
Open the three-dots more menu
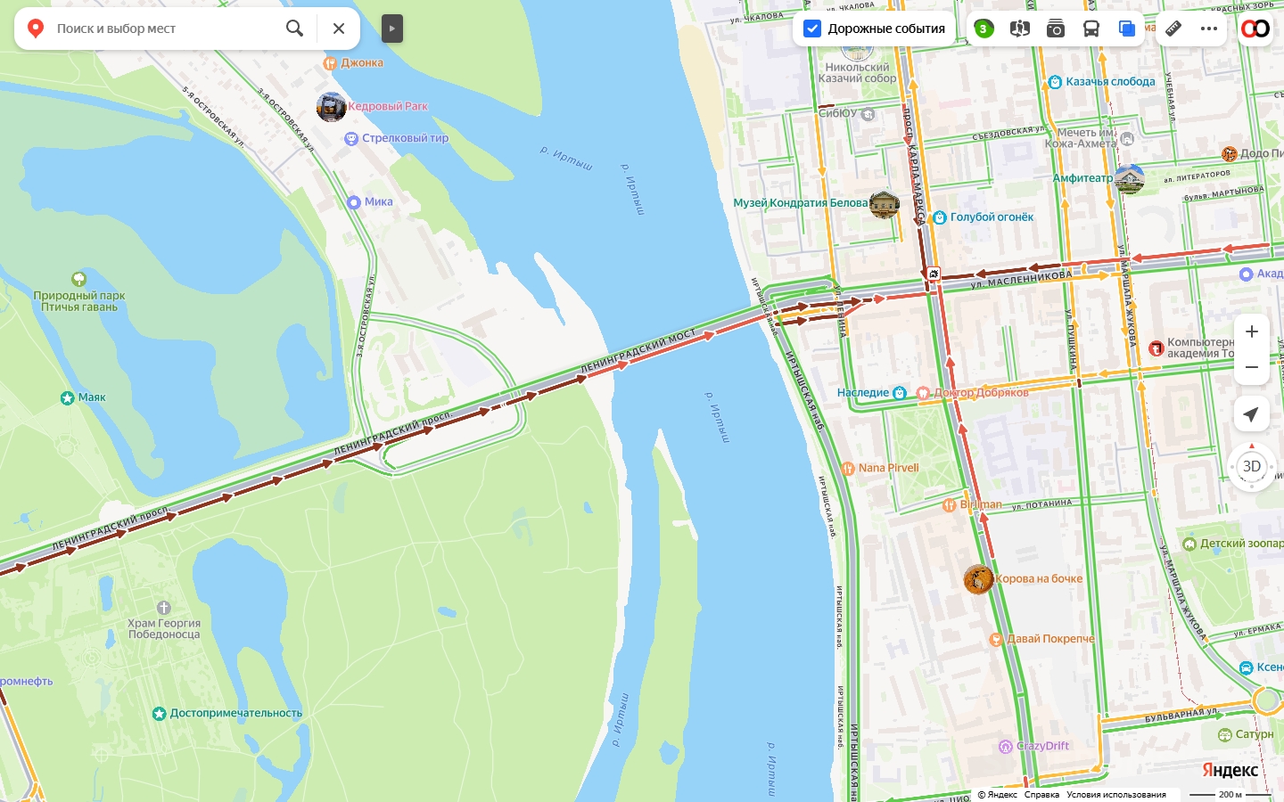(x=1209, y=29)
